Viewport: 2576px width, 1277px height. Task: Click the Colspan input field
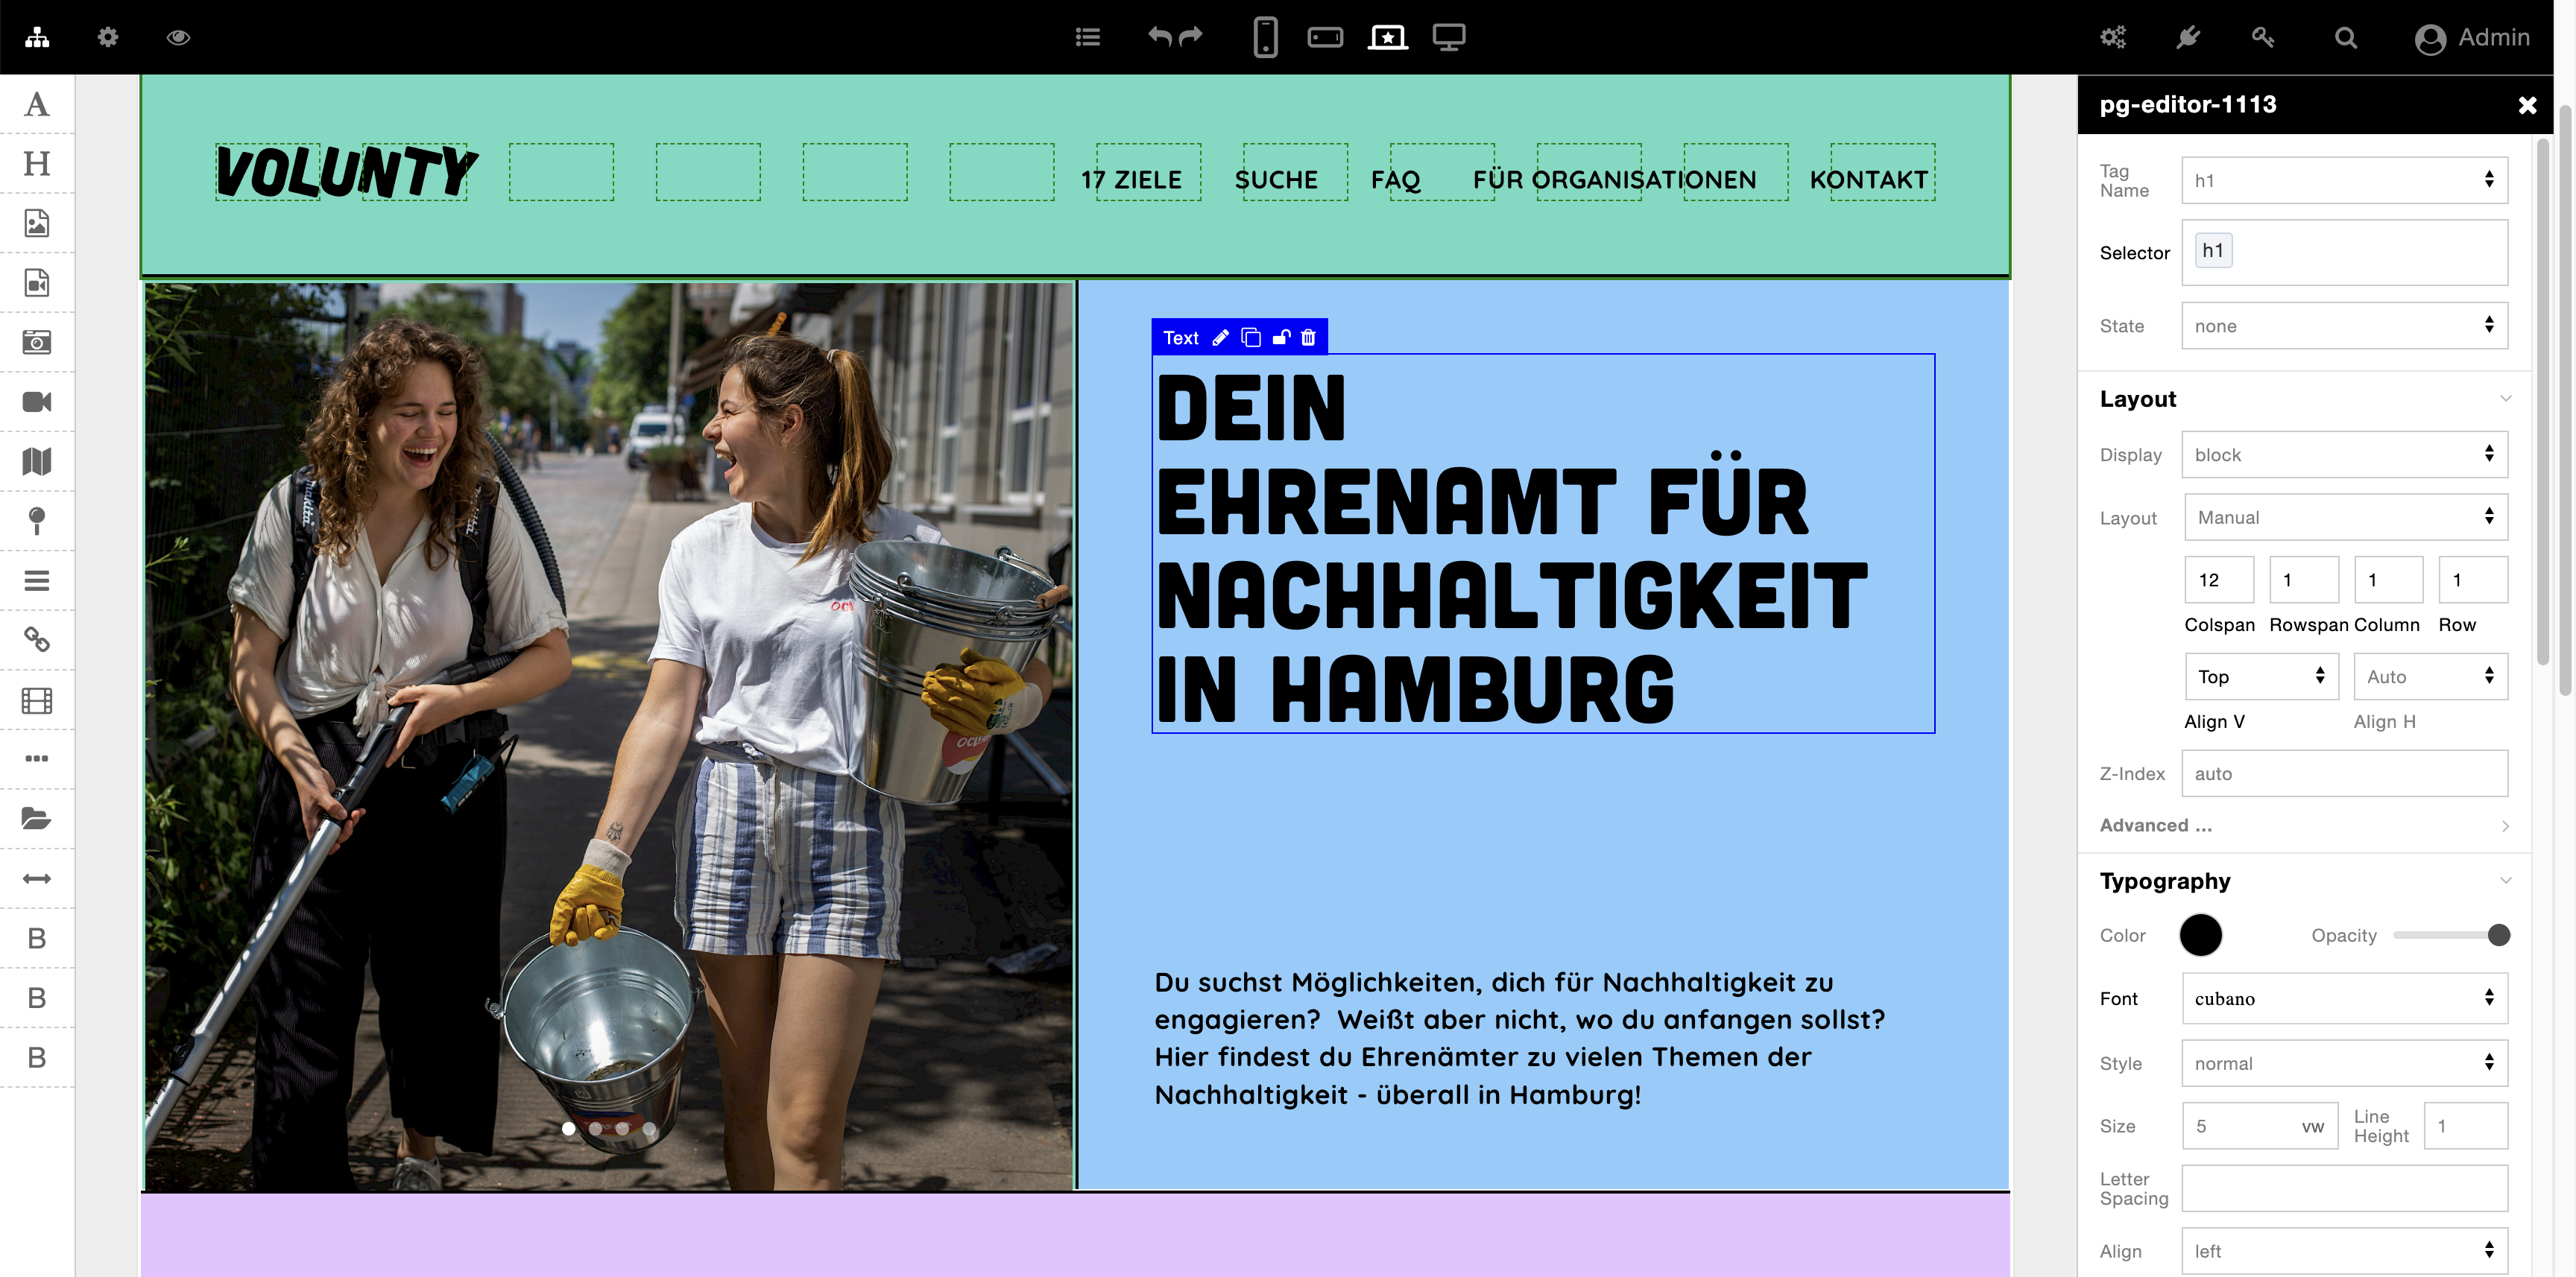(x=2219, y=580)
